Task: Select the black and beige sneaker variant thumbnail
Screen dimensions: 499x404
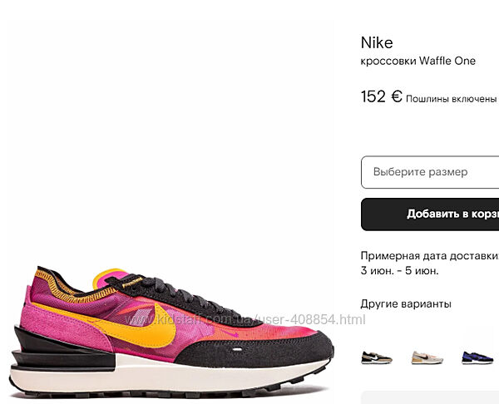Action: point(377,358)
